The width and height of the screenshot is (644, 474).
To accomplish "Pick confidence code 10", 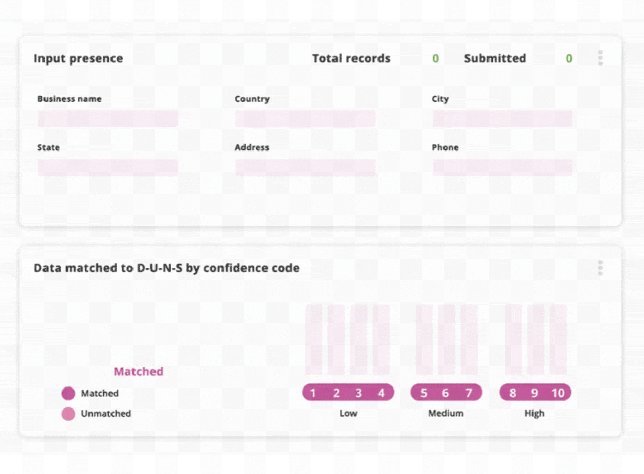I will point(558,393).
